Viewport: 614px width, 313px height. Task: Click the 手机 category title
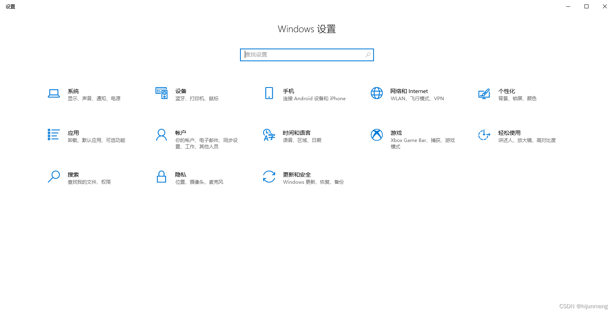pos(289,91)
